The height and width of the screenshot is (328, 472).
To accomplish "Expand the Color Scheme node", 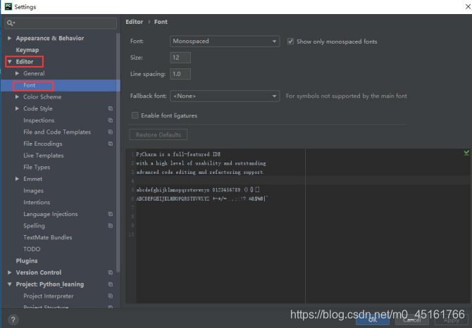I will pos(17,97).
